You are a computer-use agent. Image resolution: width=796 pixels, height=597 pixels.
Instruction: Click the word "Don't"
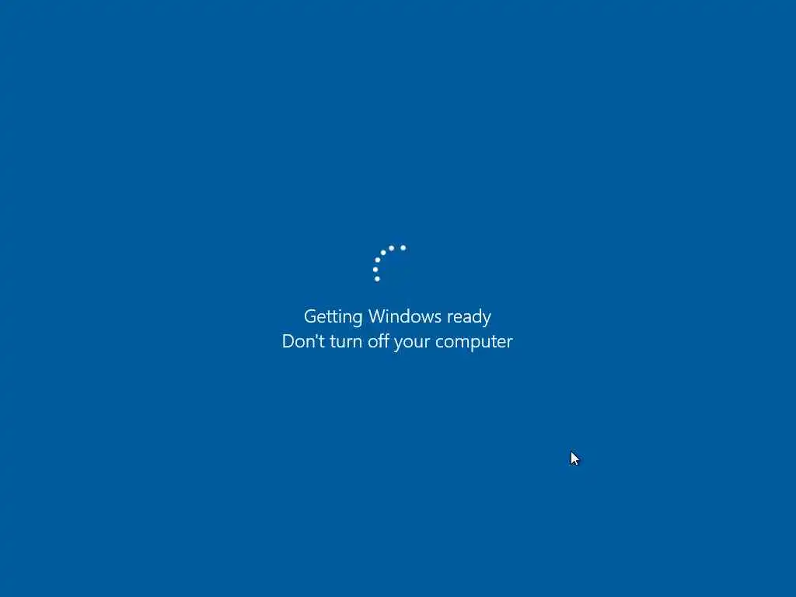coord(303,341)
